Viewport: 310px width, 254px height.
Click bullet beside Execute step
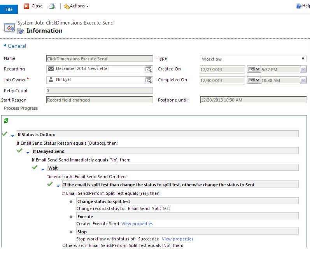point(71,217)
